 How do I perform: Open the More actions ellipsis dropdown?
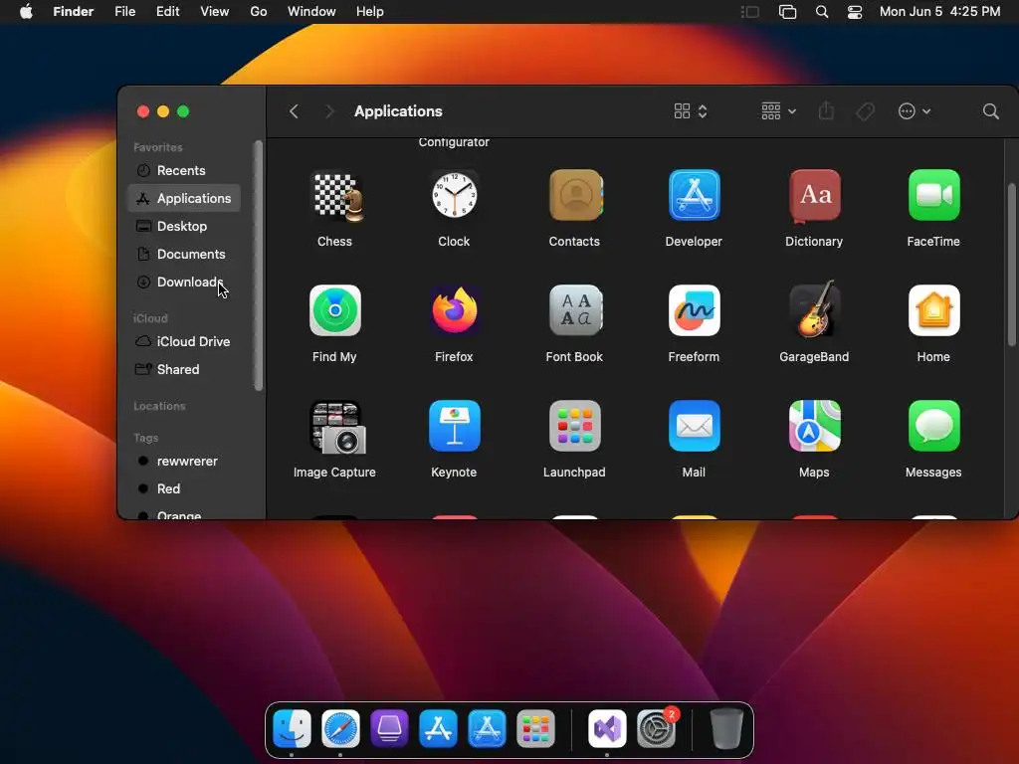tap(914, 111)
